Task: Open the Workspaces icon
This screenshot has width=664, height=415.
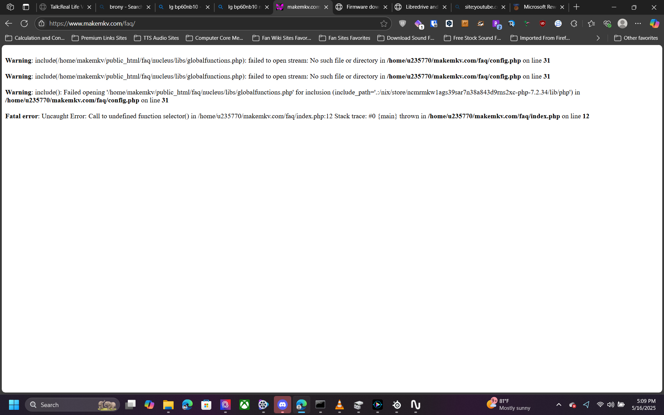Action: (x=10, y=7)
